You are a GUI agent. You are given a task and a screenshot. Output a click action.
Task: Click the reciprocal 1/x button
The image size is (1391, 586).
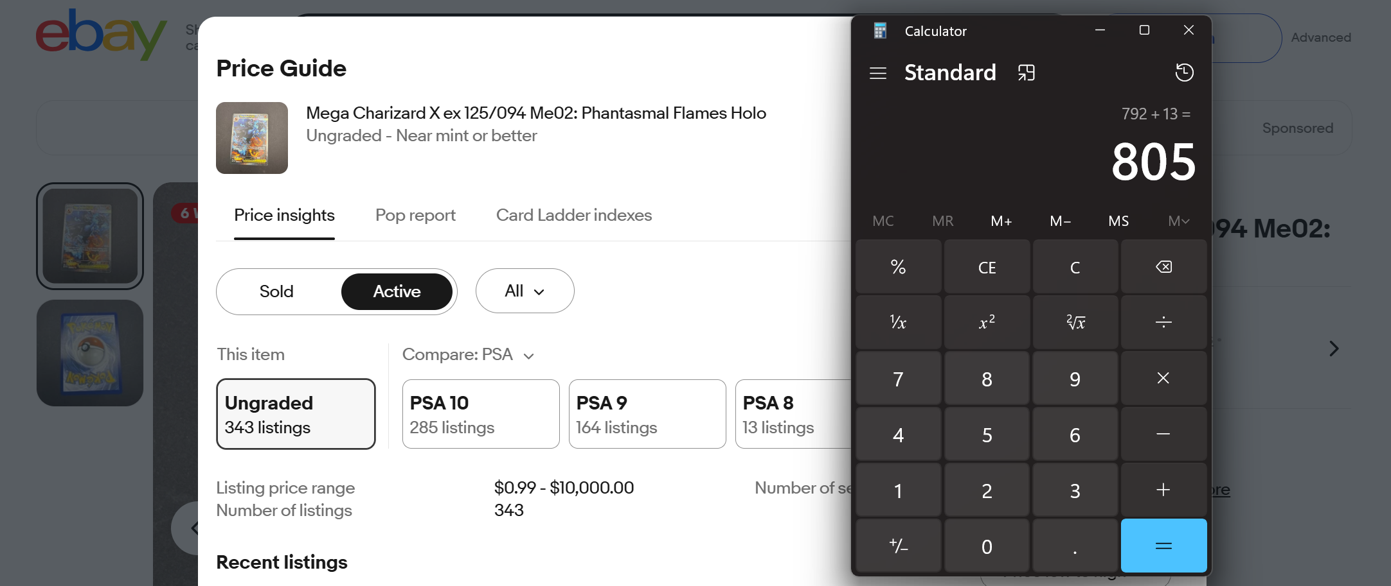(898, 322)
